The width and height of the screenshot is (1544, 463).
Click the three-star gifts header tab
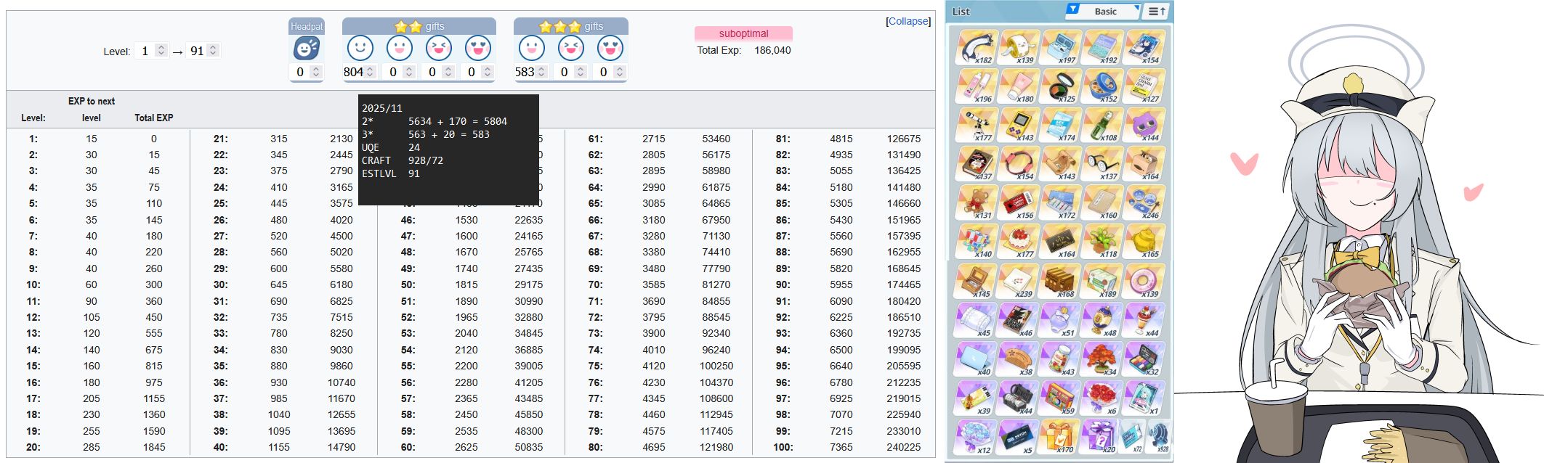[x=571, y=26]
